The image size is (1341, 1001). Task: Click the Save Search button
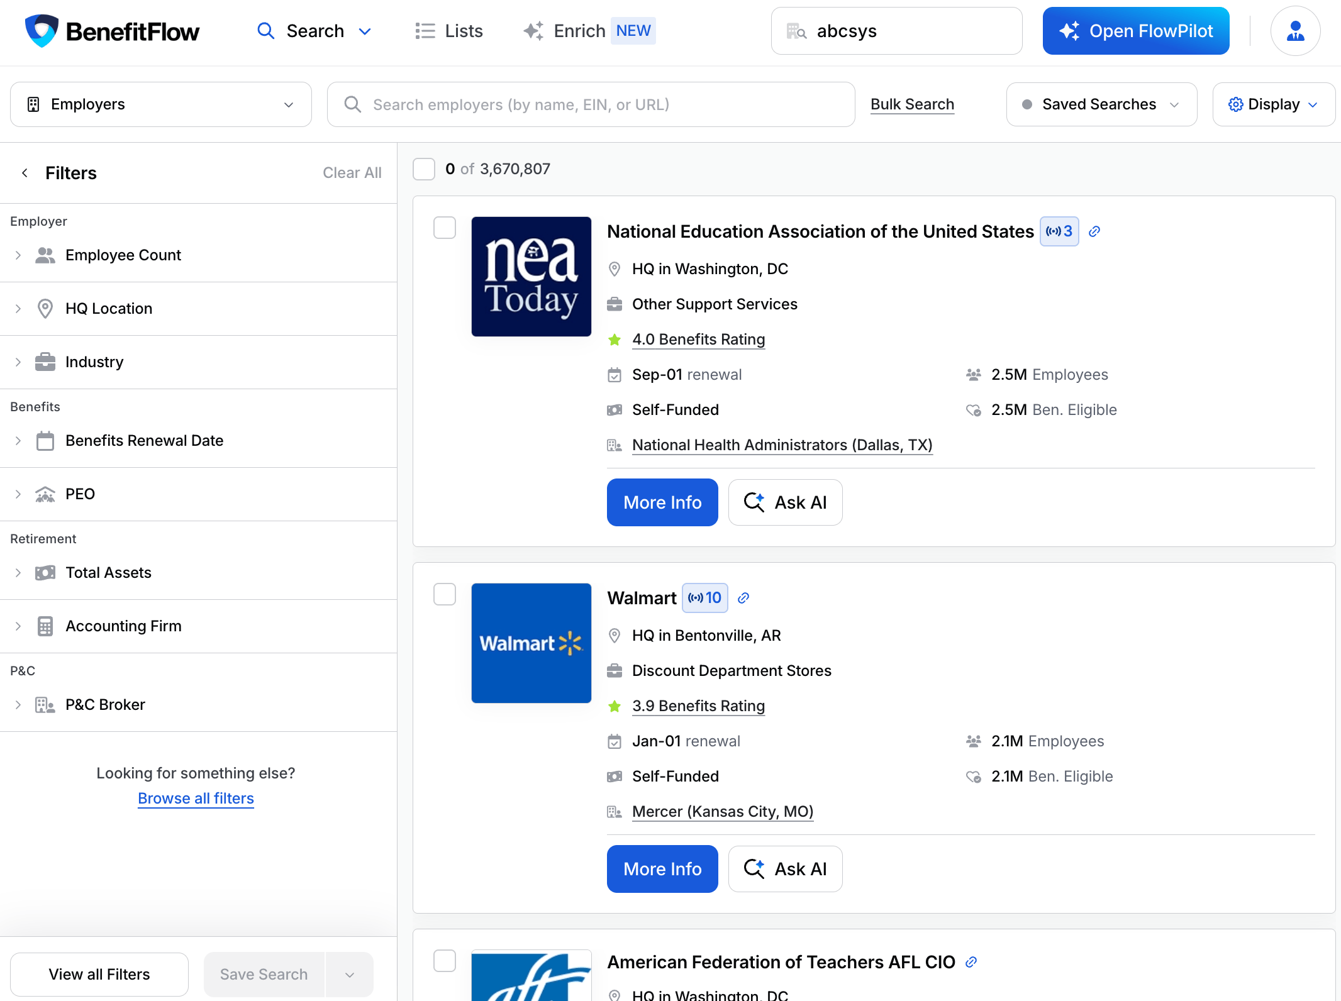pos(264,975)
